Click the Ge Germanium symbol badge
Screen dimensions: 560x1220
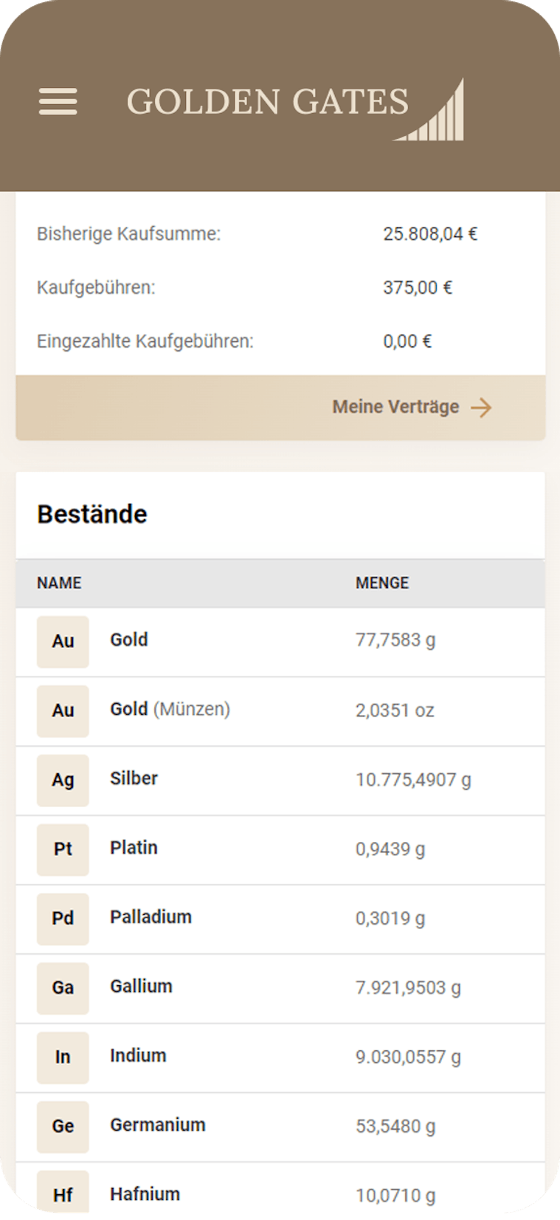click(x=63, y=1127)
